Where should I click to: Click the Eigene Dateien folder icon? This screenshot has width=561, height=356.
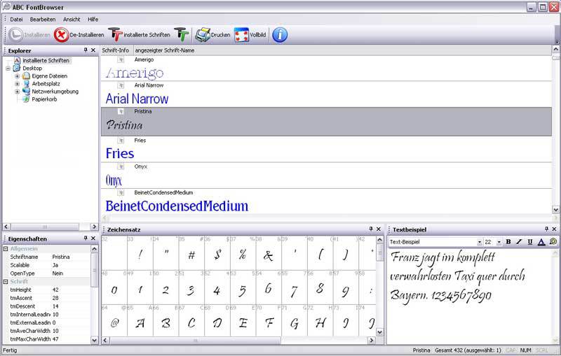point(26,76)
